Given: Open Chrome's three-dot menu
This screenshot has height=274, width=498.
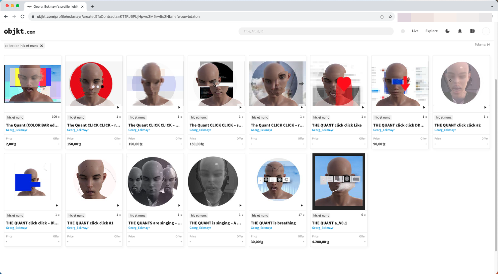Looking at the screenshot, I should click(x=492, y=17).
